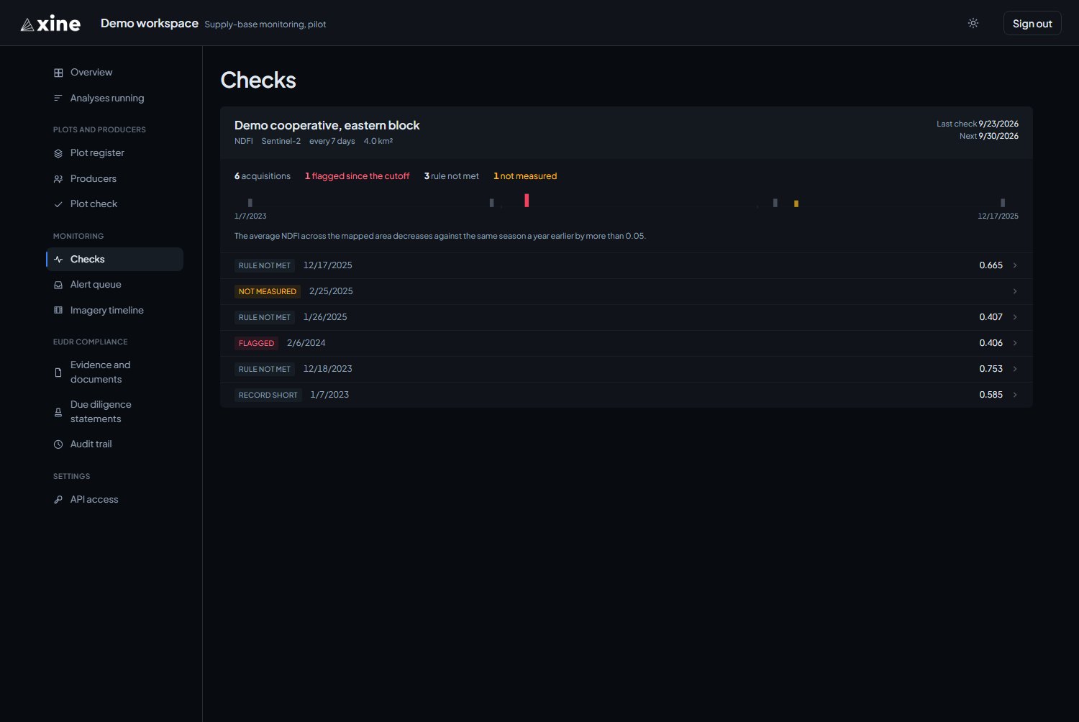1079x722 pixels.
Task: Click the Producers people icon
Action: [x=58, y=179]
